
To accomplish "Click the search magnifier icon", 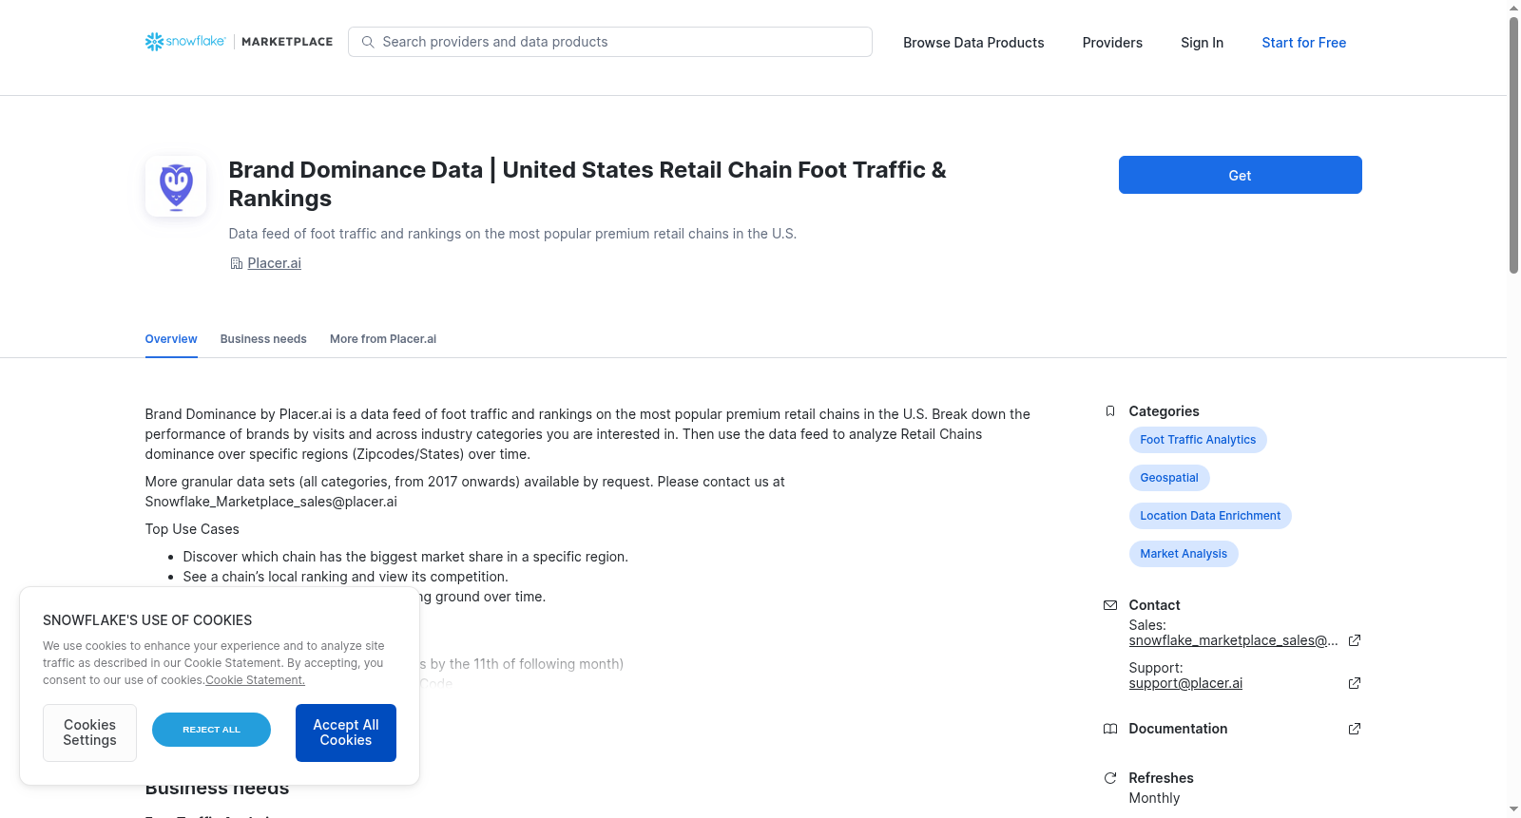I will click(368, 42).
